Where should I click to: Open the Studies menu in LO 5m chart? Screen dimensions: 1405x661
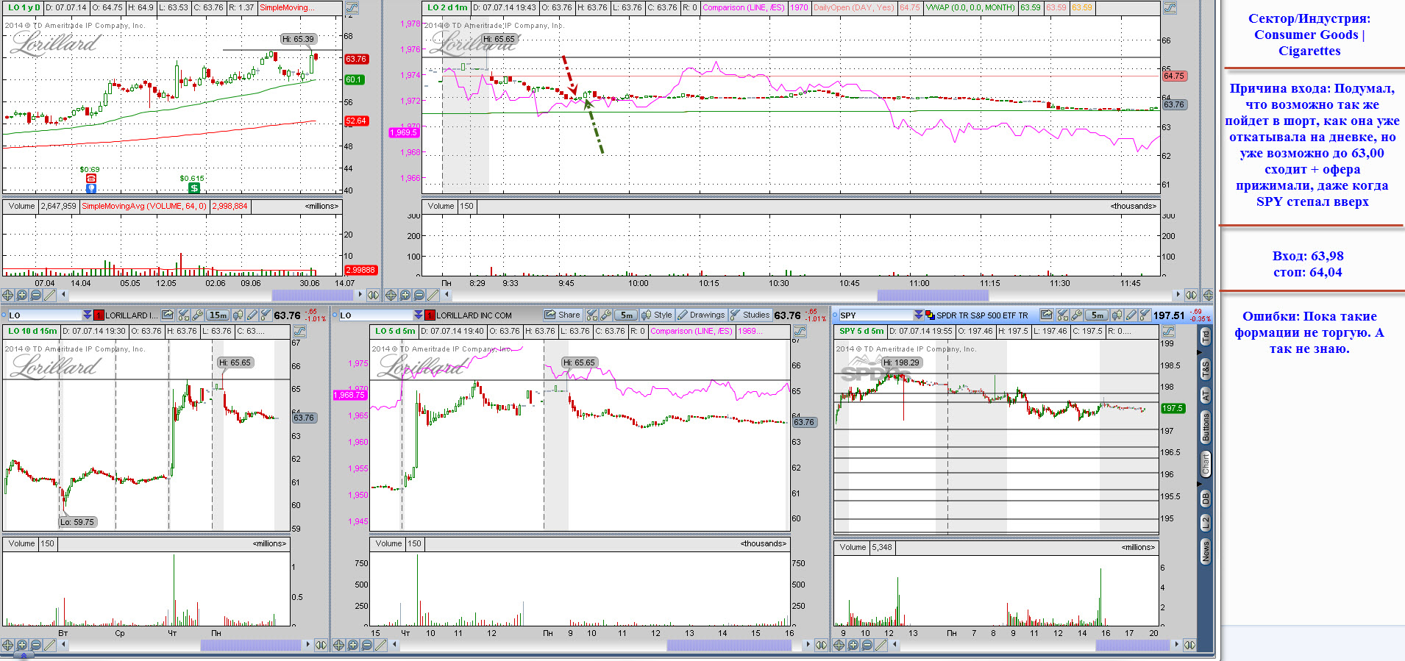pyautogui.click(x=750, y=315)
